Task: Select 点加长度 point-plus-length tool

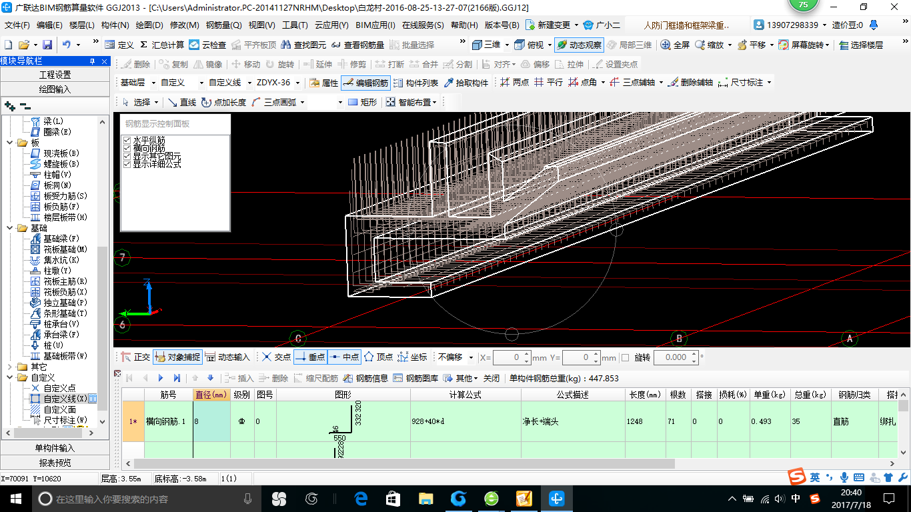Action: pyautogui.click(x=224, y=102)
